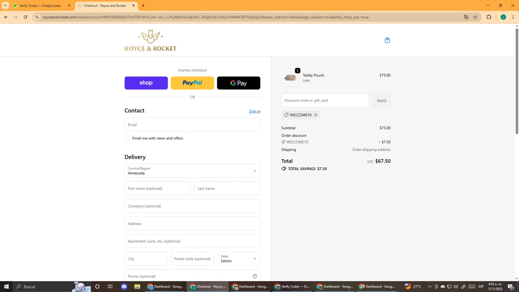Focus the Email input field
This screenshot has width=519, height=292.
[192, 125]
